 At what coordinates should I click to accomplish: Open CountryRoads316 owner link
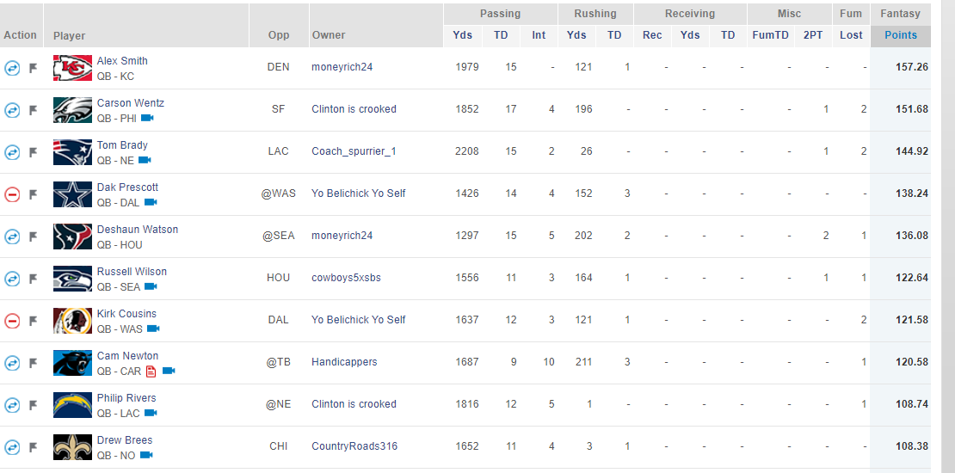[354, 446]
